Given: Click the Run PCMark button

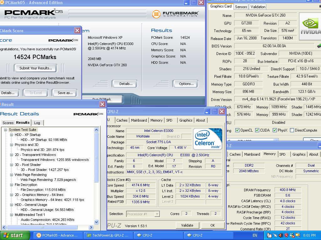Looking at the screenshot, I should pos(102,99).
